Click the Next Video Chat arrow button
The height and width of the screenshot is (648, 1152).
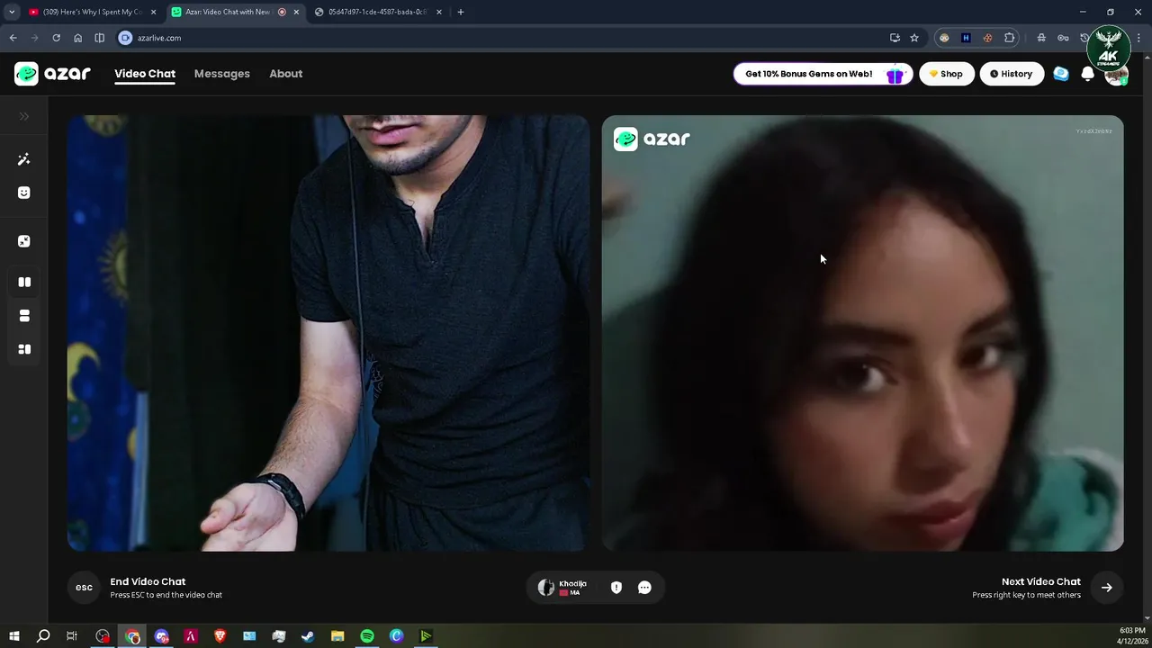1107,588
